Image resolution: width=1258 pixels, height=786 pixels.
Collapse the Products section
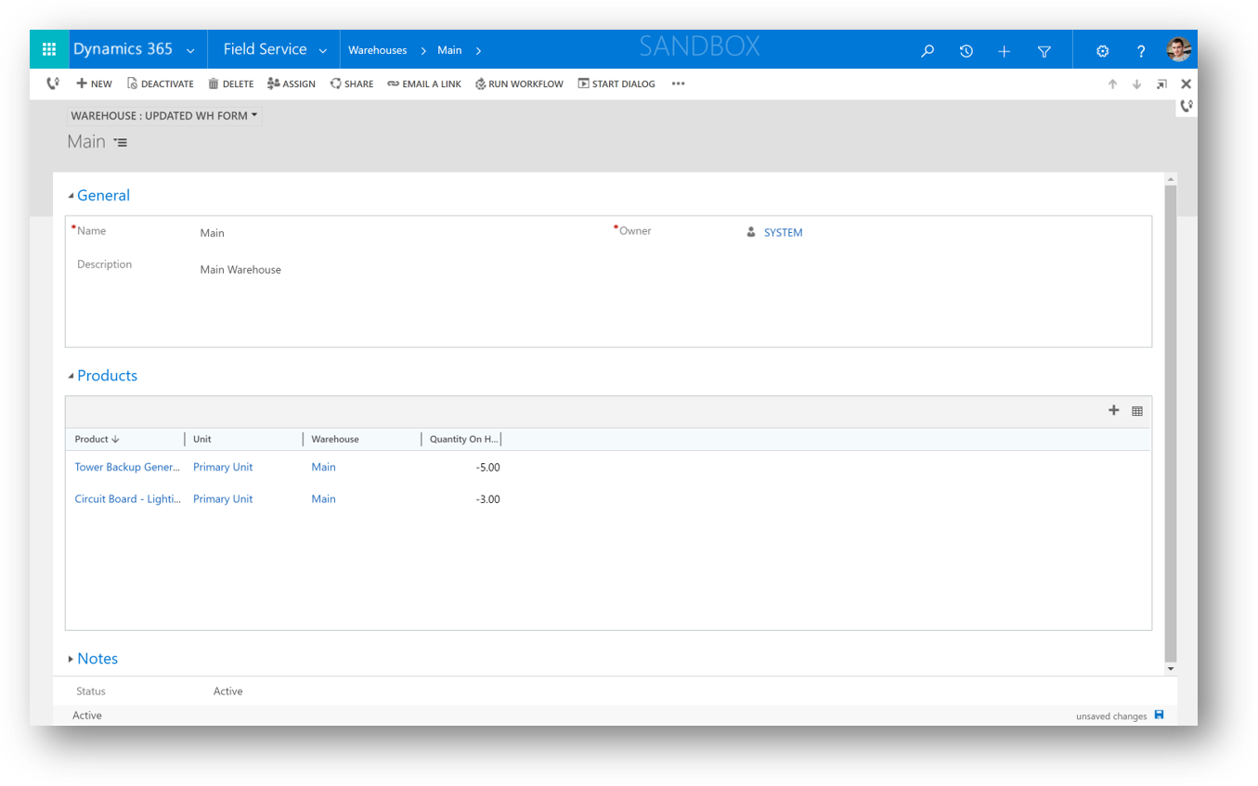tap(71, 376)
